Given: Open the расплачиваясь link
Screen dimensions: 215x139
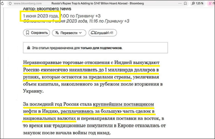Looking at the screenshot, I should point(77,111).
